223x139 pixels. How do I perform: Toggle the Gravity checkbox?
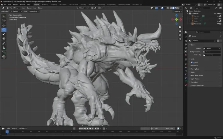(192, 62)
